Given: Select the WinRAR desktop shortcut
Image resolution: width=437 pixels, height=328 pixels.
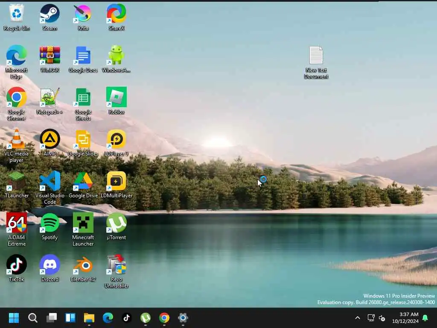Looking at the screenshot, I should point(50,59).
